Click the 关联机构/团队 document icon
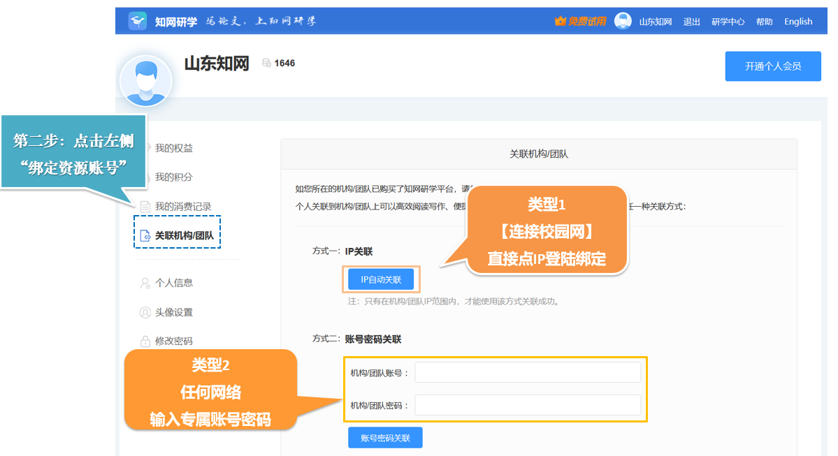The height and width of the screenshot is (456, 838). (145, 236)
